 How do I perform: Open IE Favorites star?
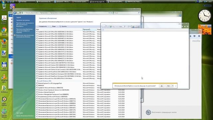185,27
